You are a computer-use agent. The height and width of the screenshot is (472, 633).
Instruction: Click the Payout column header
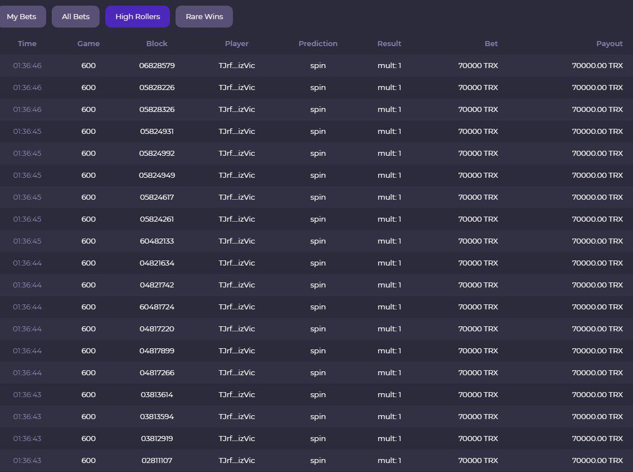click(609, 44)
